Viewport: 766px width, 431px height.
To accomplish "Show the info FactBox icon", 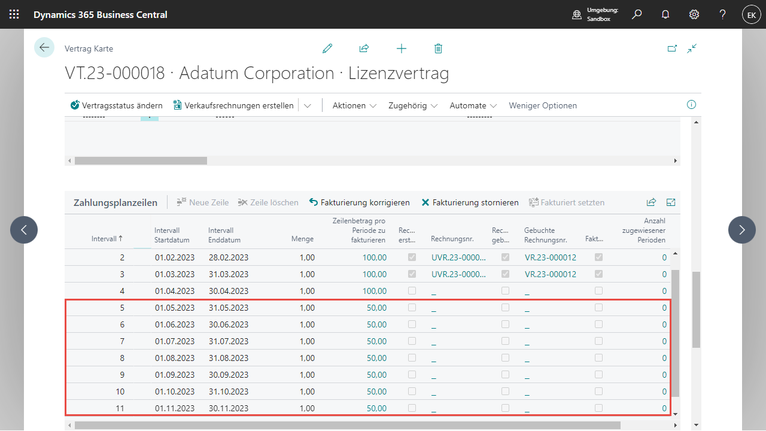I will tap(691, 105).
